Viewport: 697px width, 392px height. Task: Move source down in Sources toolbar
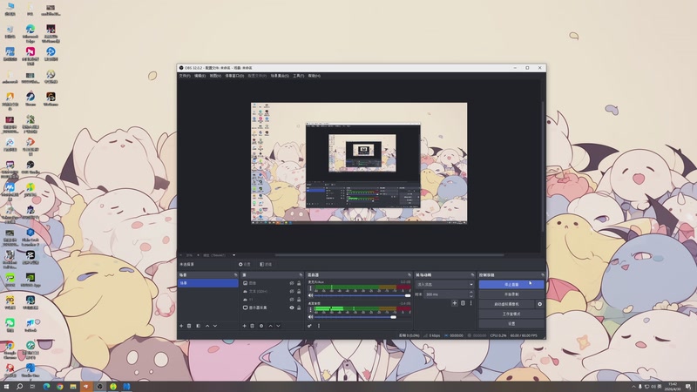[278, 326]
